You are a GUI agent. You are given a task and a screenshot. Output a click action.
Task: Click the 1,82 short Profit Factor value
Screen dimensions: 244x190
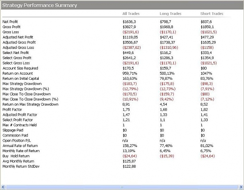(x=204, y=109)
